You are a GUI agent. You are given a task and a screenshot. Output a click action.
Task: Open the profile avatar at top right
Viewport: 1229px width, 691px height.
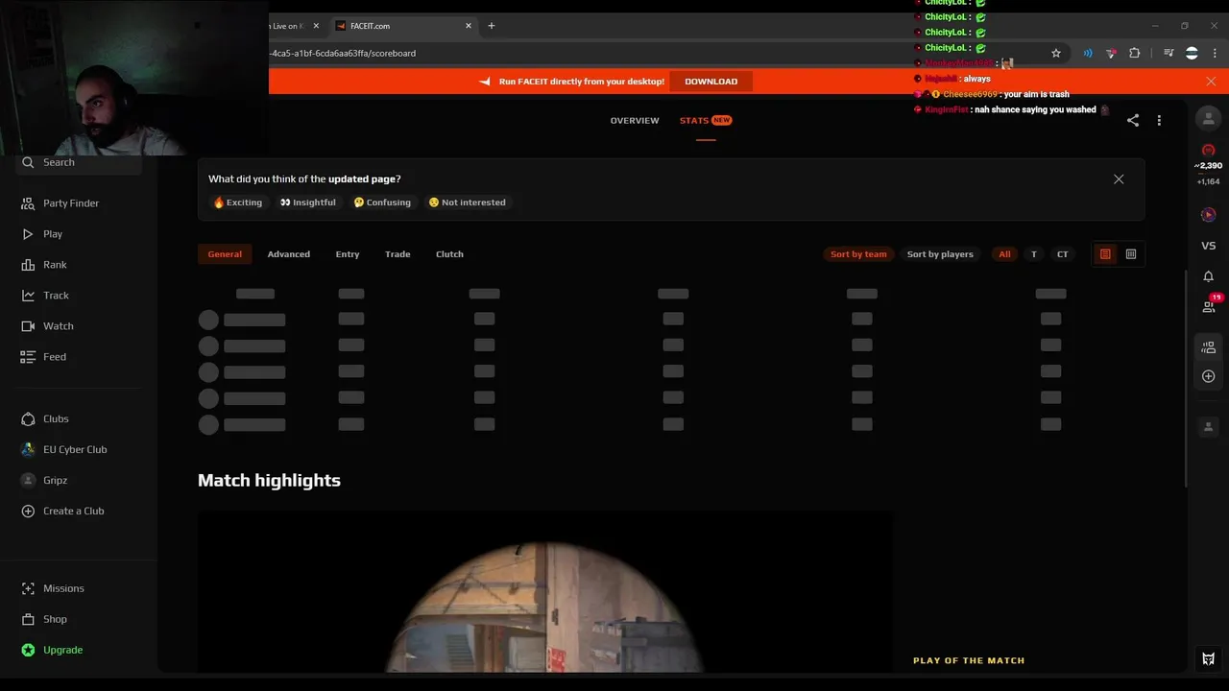coord(1209,118)
